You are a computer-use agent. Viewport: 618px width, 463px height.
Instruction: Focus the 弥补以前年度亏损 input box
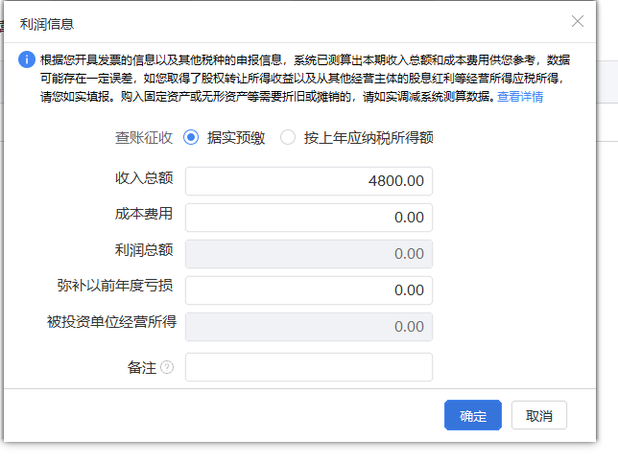308,290
